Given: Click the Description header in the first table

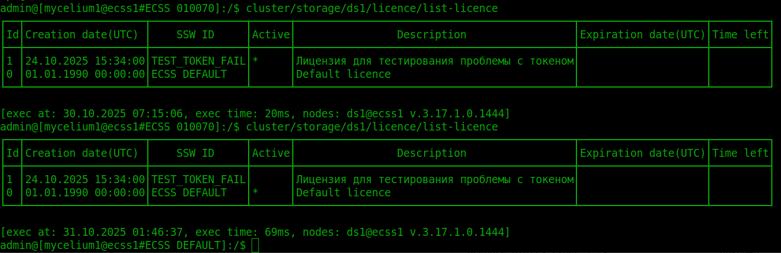Looking at the screenshot, I should point(431,35).
